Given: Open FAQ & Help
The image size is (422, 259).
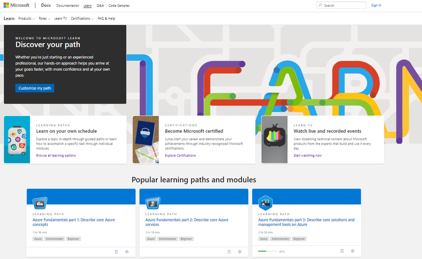Looking at the screenshot, I should click(x=106, y=19).
